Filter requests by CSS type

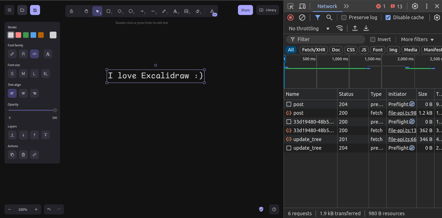click(x=351, y=50)
